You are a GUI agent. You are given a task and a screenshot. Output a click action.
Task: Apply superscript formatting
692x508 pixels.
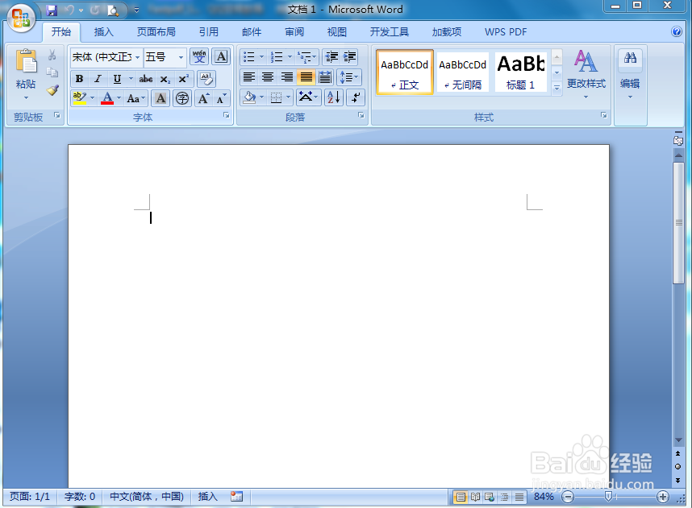click(183, 80)
